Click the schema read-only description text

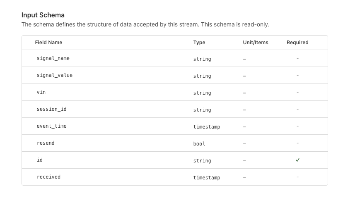pyautogui.click(x=145, y=24)
